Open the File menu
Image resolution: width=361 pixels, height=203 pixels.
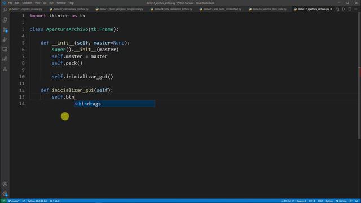[x=10, y=3]
